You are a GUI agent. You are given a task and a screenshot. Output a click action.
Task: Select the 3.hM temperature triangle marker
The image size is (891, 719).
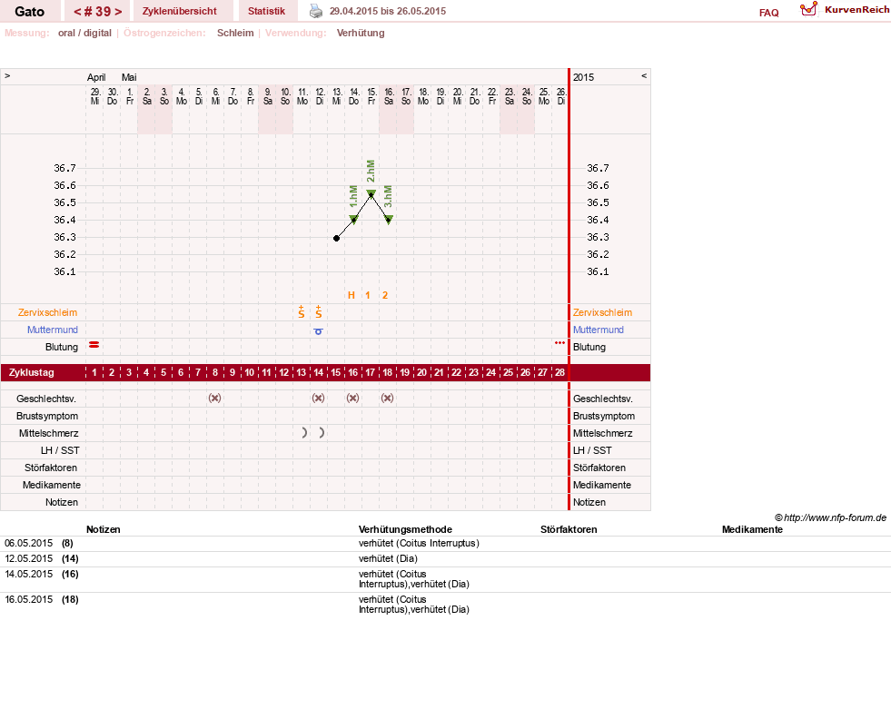tap(388, 220)
